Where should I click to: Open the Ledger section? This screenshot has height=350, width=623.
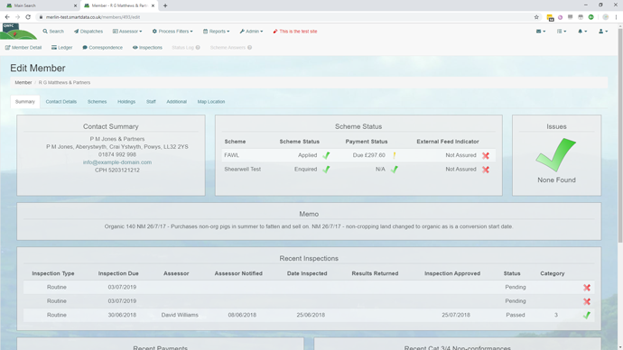tap(62, 48)
